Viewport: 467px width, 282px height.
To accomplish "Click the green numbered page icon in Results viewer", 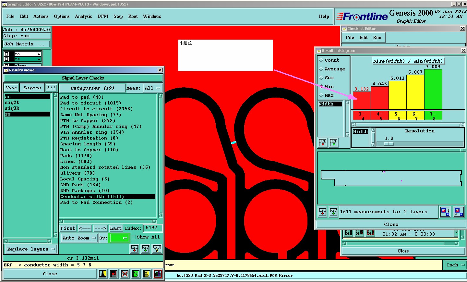I will 136,274.
